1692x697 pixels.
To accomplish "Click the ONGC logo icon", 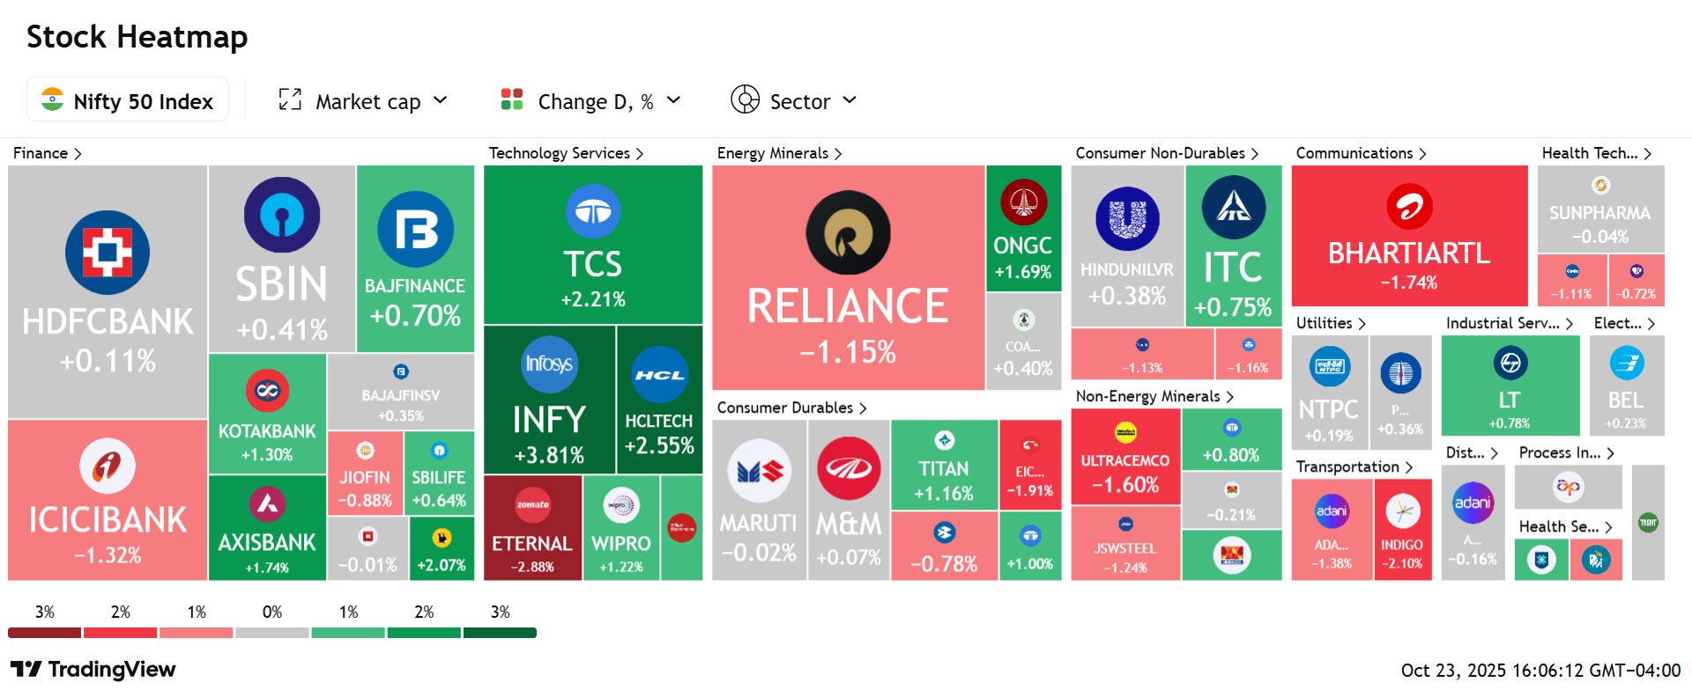I will point(1023,202).
